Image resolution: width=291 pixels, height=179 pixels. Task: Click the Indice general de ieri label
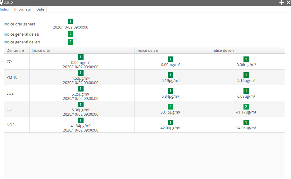tap(22, 42)
